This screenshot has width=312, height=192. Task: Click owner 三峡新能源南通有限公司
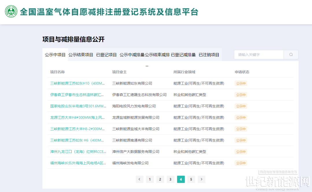click(x=132, y=140)
